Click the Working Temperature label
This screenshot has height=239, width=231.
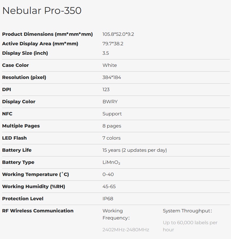pyautogui.click(x=35, y=174)
